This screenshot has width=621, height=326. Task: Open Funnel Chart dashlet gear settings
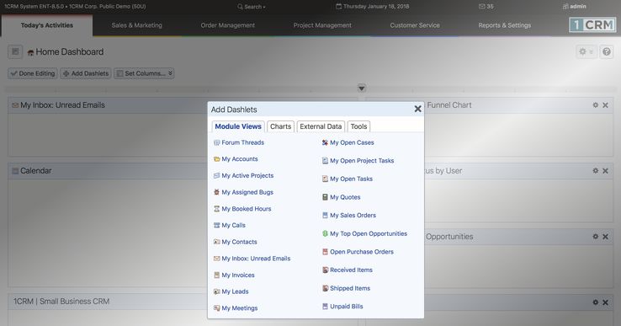[595, 105]
